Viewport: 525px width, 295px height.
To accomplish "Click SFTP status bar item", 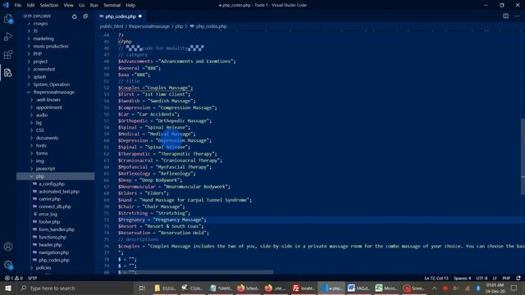I will (33, 278).
